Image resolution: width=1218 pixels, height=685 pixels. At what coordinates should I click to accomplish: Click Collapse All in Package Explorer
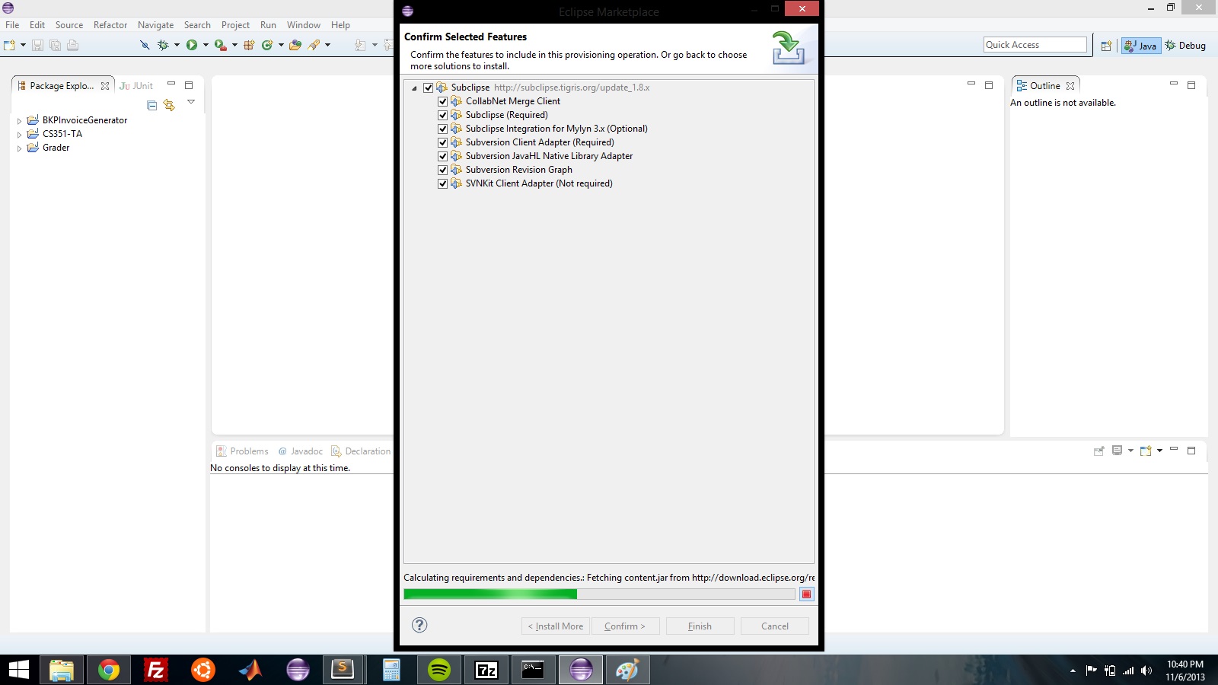point(152,105)
